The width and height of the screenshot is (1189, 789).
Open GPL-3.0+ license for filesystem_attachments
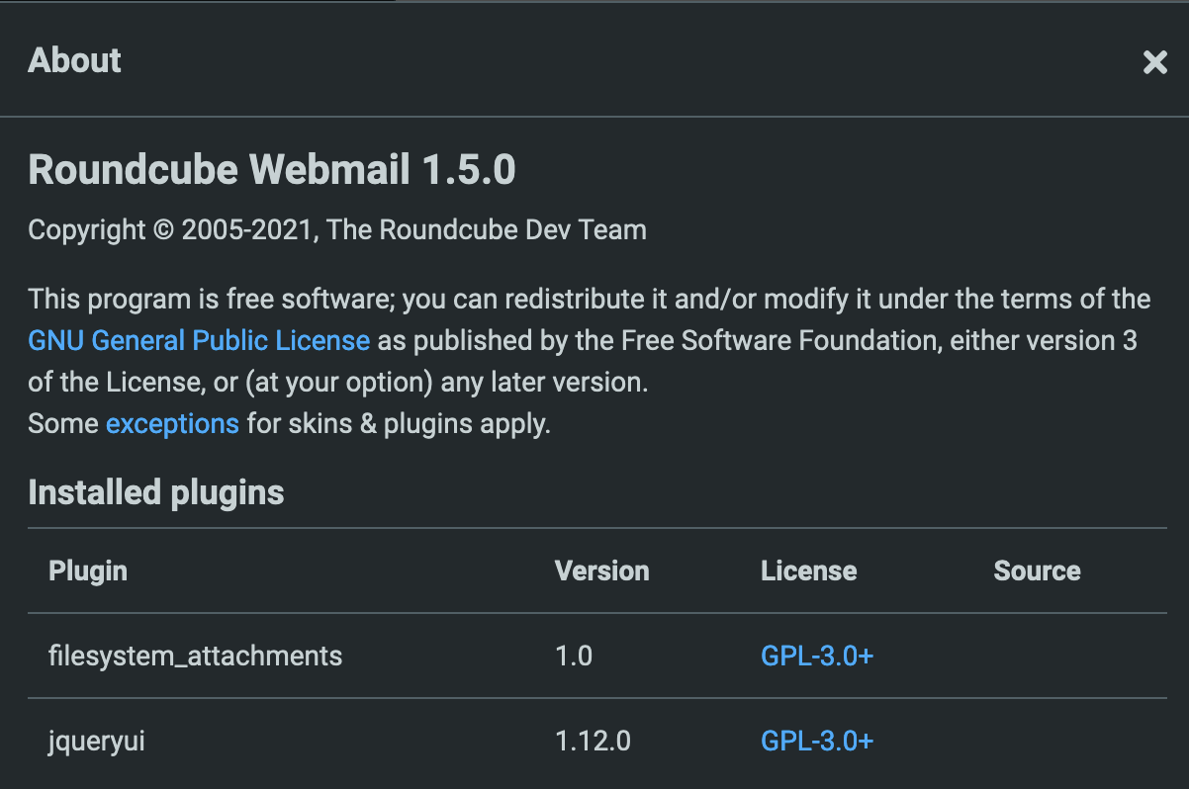click(x=817, y=656)
